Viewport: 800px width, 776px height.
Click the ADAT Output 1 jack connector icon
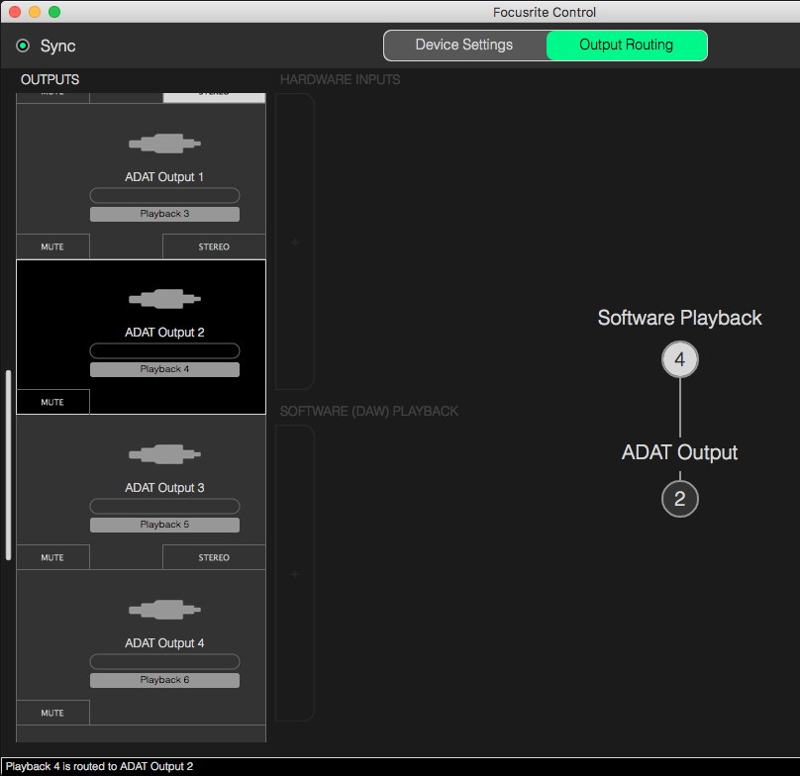pos(164,144)
